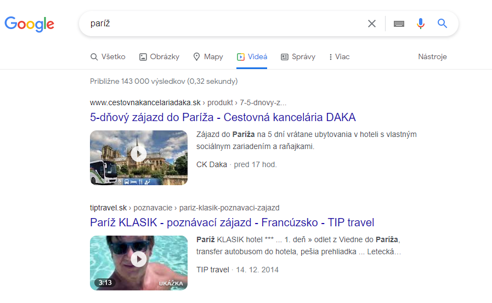The width and height of the screenshot is (492, 303).
Task: Click the Zájazd do Paríža snippet description
Action: pos(307,140)
